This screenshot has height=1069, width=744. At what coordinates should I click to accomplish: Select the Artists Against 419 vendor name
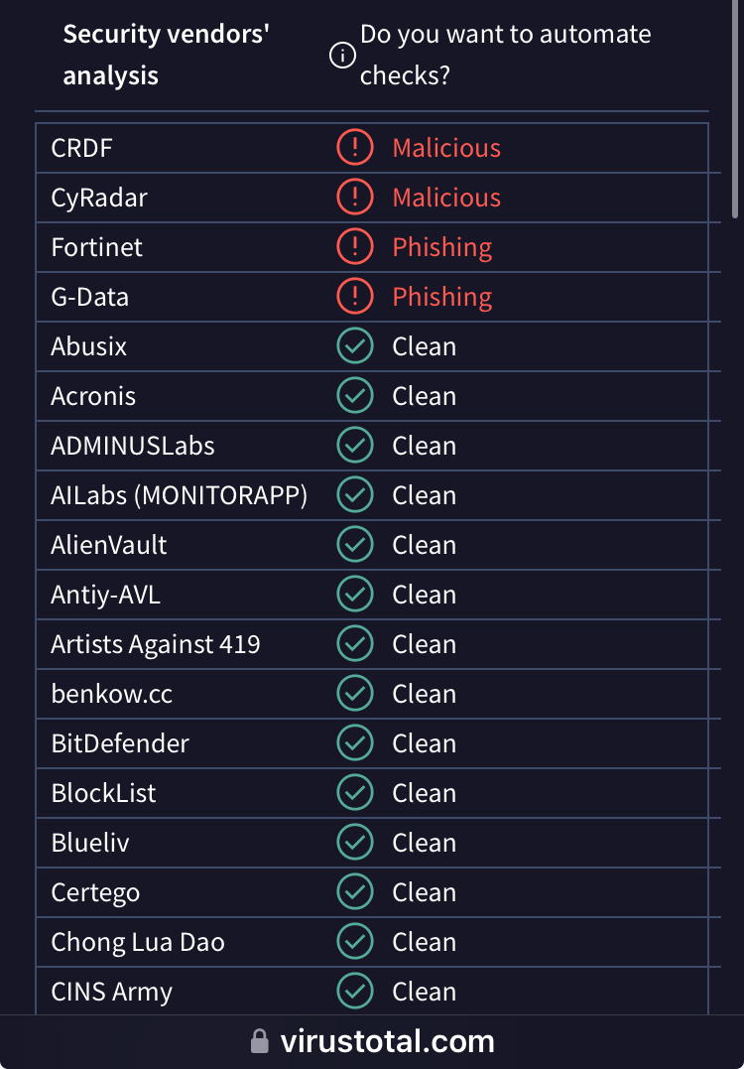pos(156,644)
